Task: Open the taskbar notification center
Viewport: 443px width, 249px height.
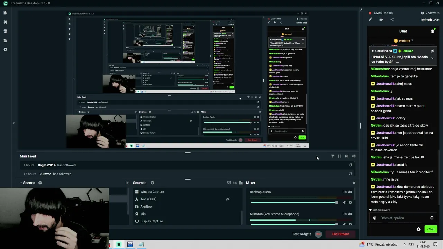Action: click(x=435, y=244)
